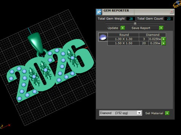This screenshot has width=181, height=135.
Task: Click the 0.025tw weight cell
Action: (x=155, y=39)
